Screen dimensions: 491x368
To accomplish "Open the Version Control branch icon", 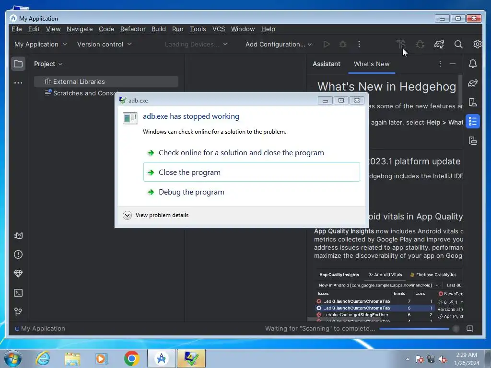I will (18, 311).
